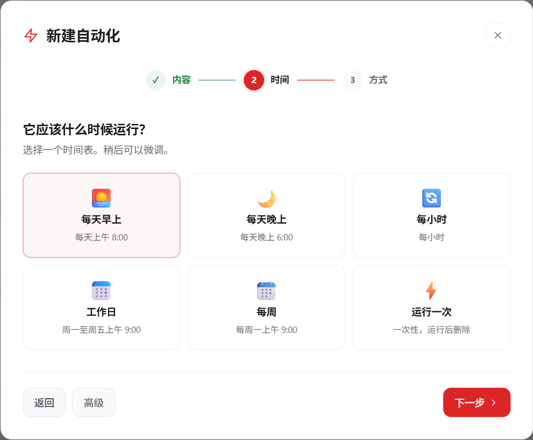Close the 新建自动化 dialog with the X
Screen dimensions: 533x440
point(498,36)
